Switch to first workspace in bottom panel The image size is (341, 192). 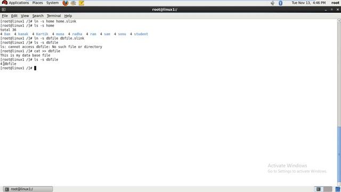tap(319, 189)
